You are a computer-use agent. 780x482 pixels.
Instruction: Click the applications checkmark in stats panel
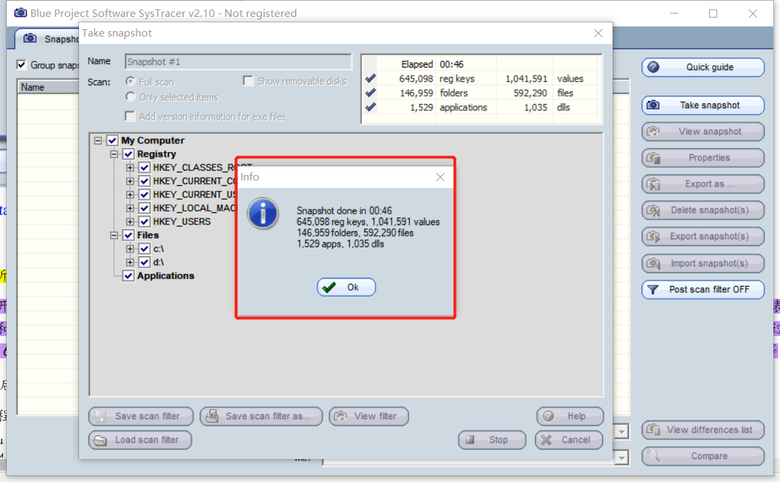coord(371,107)
